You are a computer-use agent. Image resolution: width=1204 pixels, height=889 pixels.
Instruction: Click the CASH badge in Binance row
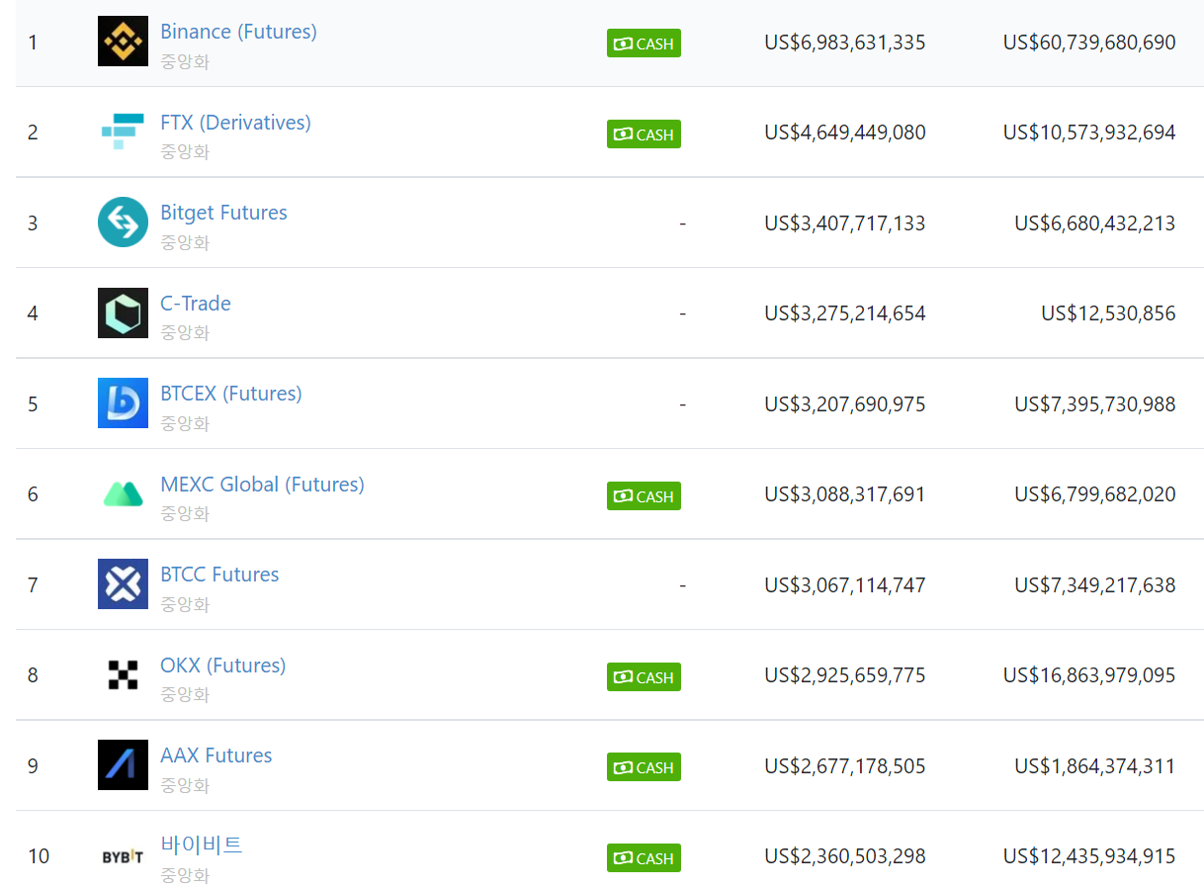(644, 44)
